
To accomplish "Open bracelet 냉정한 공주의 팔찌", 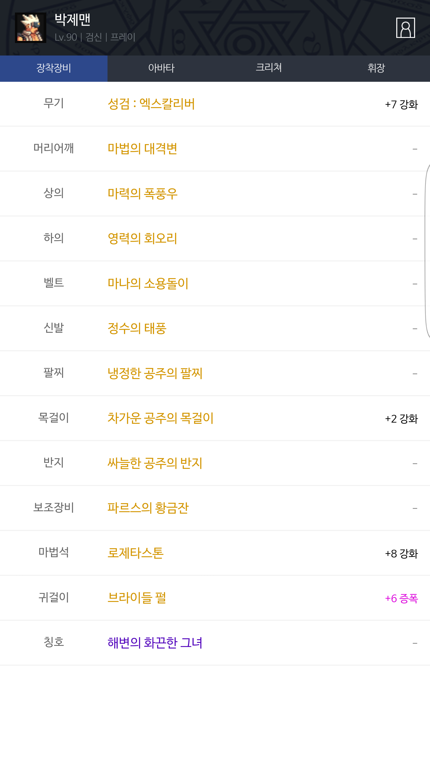I will [155, 373].
